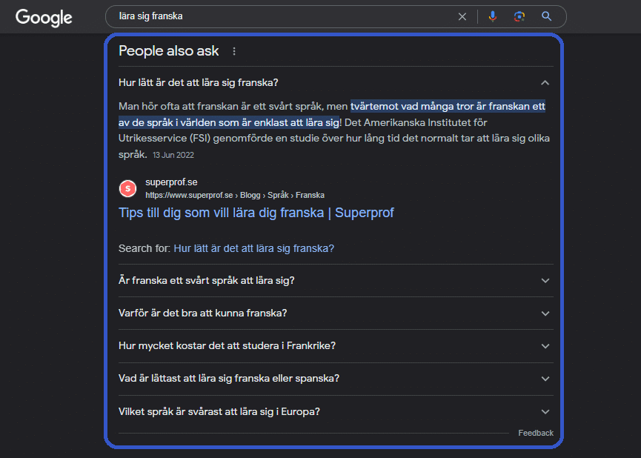Screen dimensions: 641x458
Task: Expand 'Är franska ett svårt språk' question
Action: (545, 281)
